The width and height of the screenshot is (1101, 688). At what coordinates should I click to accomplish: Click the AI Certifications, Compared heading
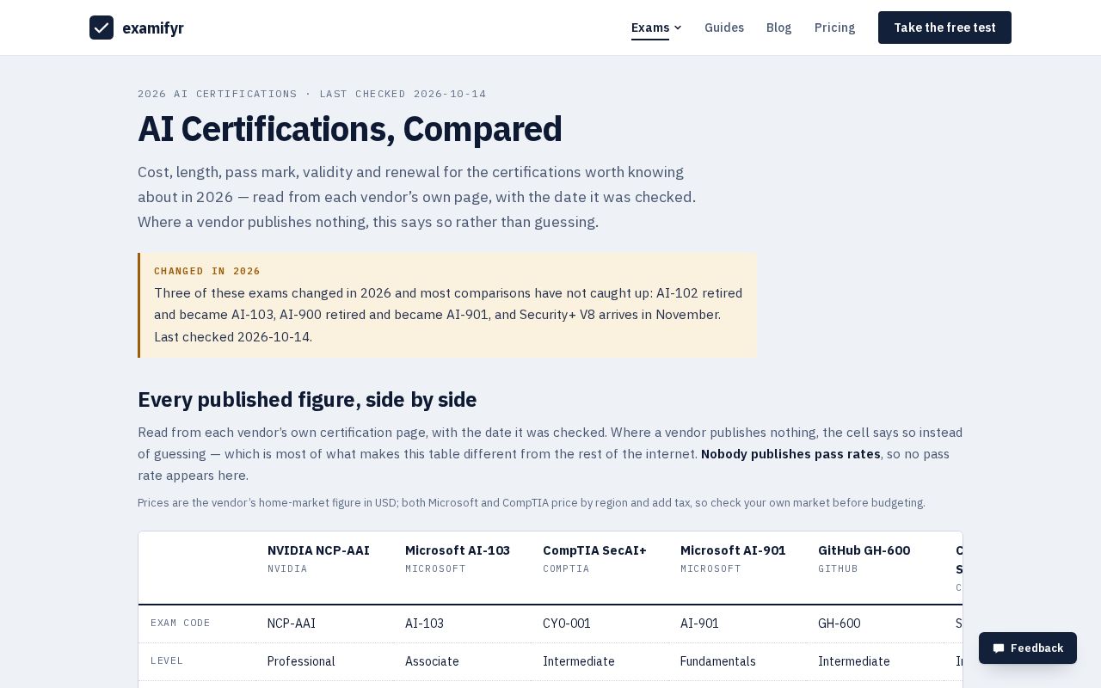point(350,129)
